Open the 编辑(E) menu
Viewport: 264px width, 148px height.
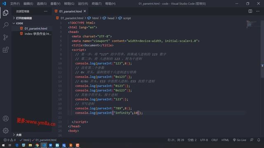pos(28,4)
